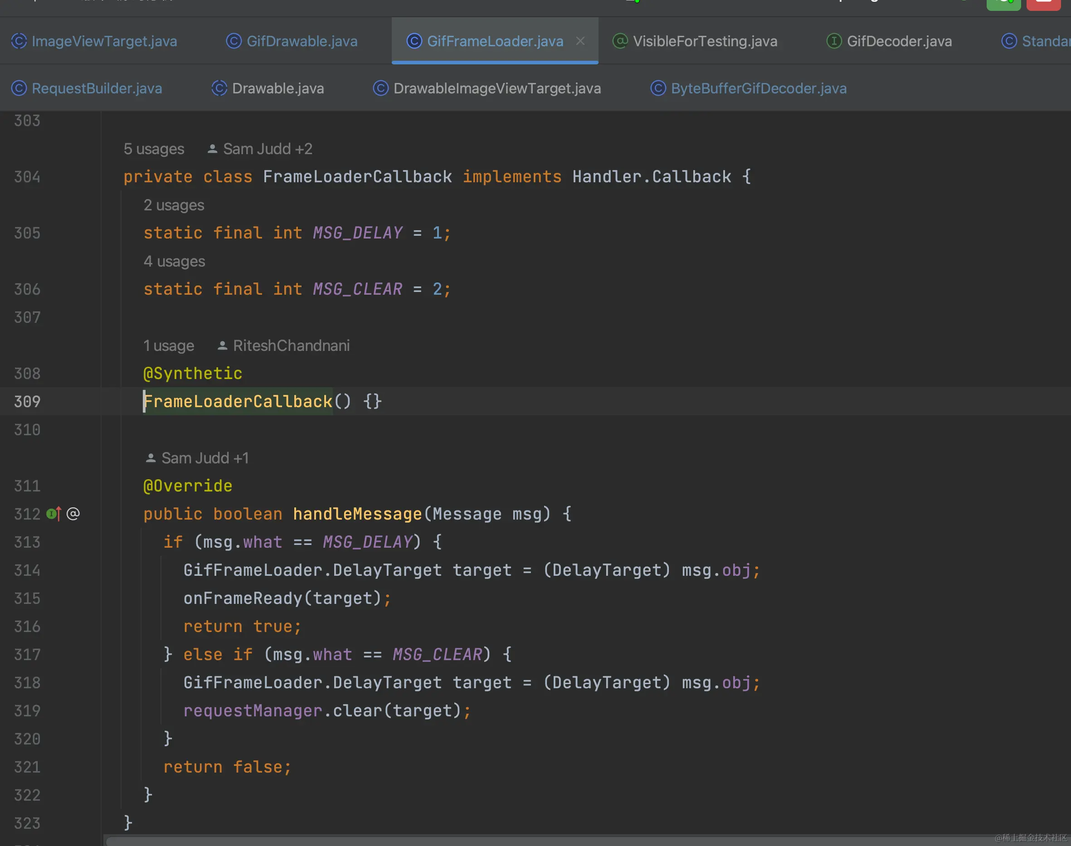Click the 5 usages hint above FrameLoaderCallback

[x=154, y=149]
